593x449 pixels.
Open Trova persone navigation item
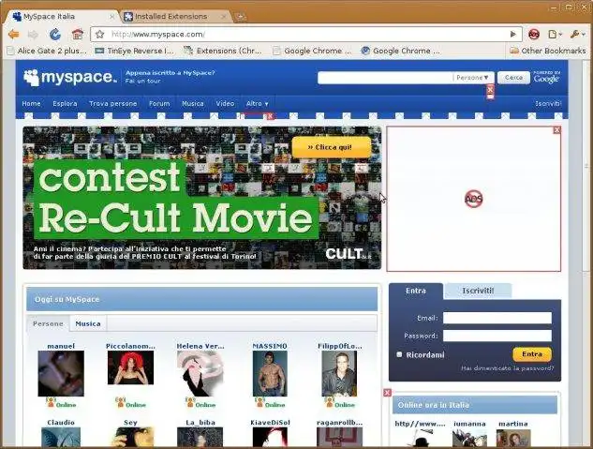[x=113, y=104]
